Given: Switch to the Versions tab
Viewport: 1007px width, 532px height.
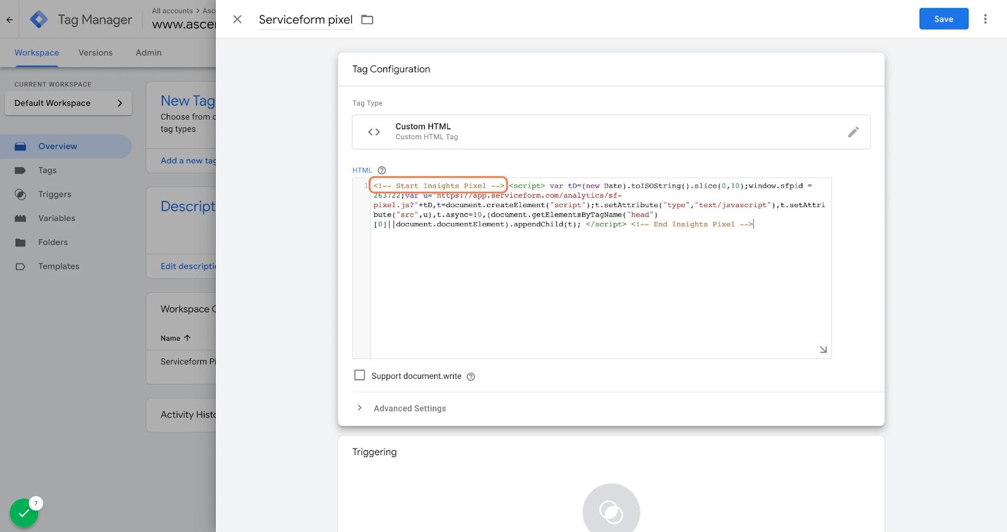Looking at the screenshot, I should (x=96, y=53).
